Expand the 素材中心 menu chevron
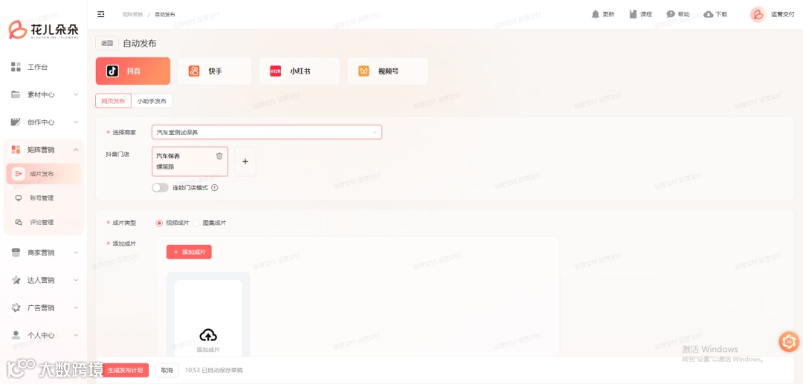Screen dimensions: 803x384 (x=76, y=94)
